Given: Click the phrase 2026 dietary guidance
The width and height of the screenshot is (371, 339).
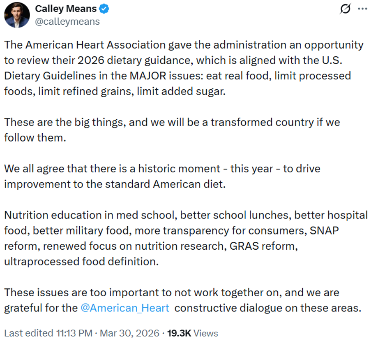Looking at the screenshot, I should pyautogui.click(x=137, y=60).
